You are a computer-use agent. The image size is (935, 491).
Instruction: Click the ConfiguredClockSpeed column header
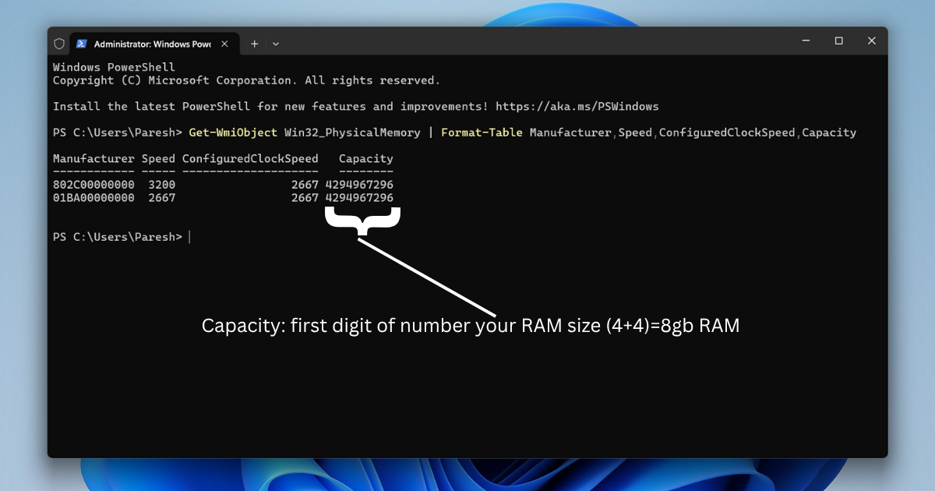pyautogui.click(x=250, y=159)
